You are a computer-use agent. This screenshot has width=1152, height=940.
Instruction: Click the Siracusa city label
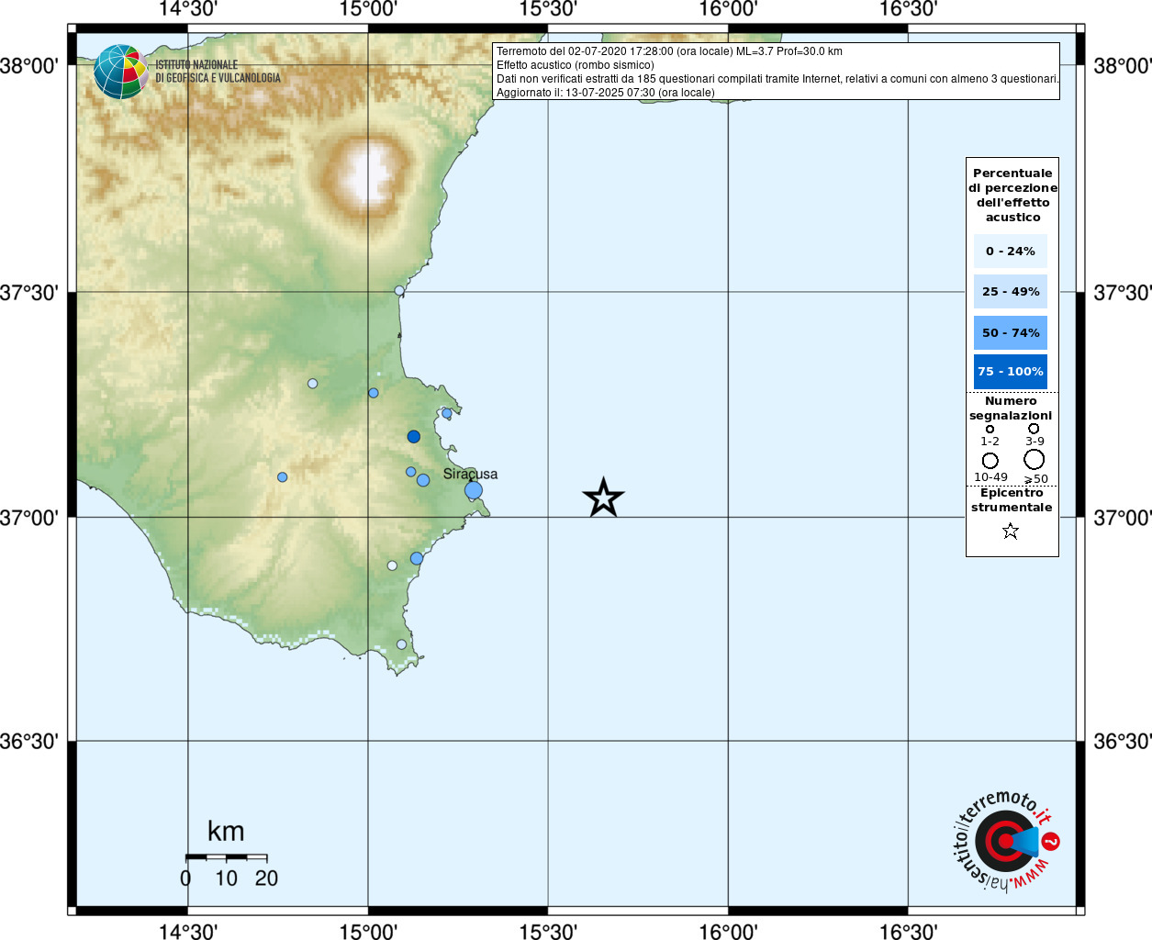click(x=470, y=474)
